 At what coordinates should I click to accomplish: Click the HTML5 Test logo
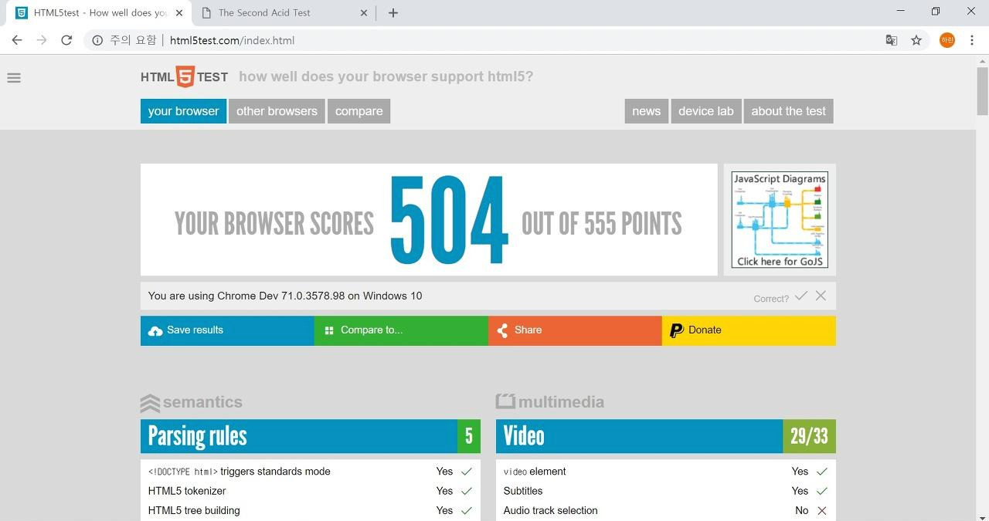pyautogui.click(x=184, y=76)
